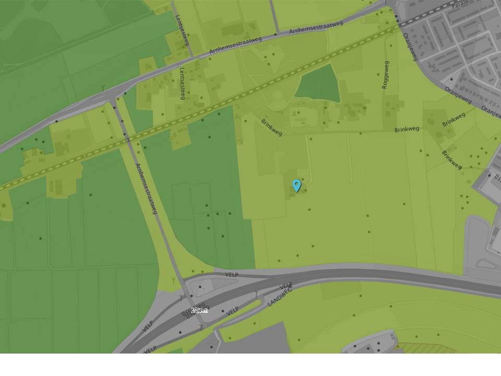Click the LANDWEG road label
The height and width of the screenshot is (376, 501).
tap(280, 297)
